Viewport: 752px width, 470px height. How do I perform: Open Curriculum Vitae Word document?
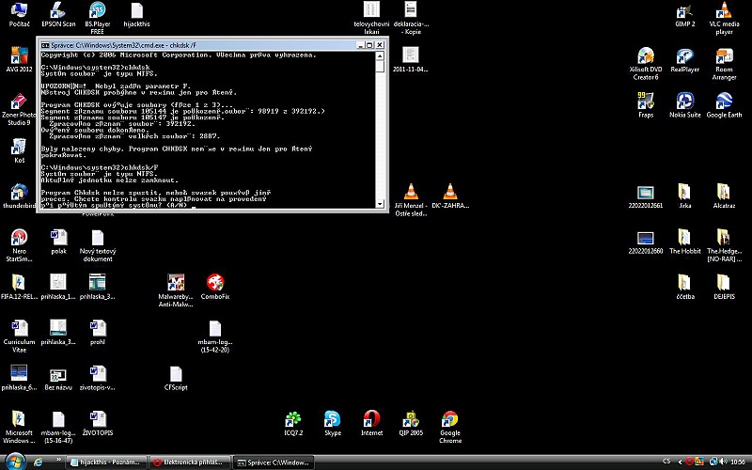point(19,336)
